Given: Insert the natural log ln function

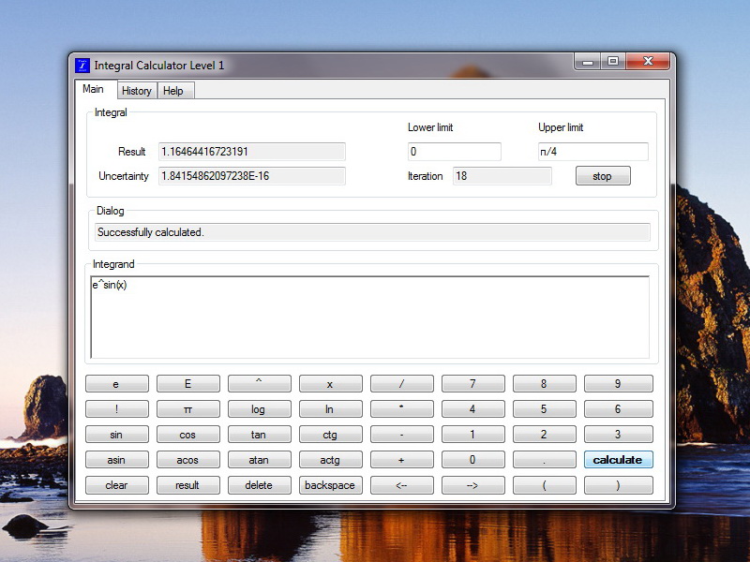Looking at the screenshot, I should [x=331, y=409].
